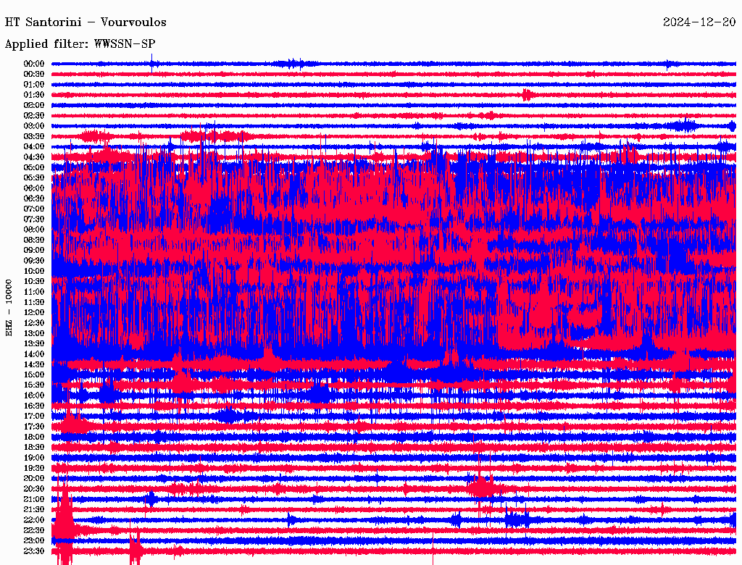Click the 17:30 time label
The width and height of the screenshot is (742, 565).
tap(34, 427)
